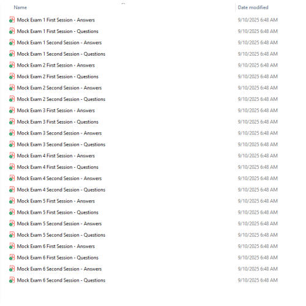Click date modified of Mock Exam 6 First Session - Answers

tap(258, 247)
